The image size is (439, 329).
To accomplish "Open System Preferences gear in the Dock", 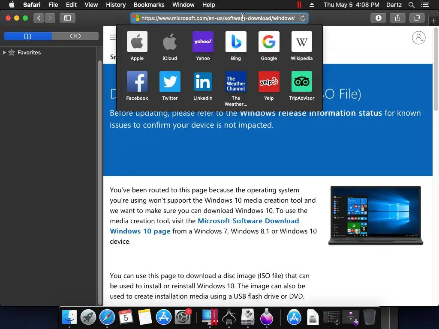I will pos(183,317).
